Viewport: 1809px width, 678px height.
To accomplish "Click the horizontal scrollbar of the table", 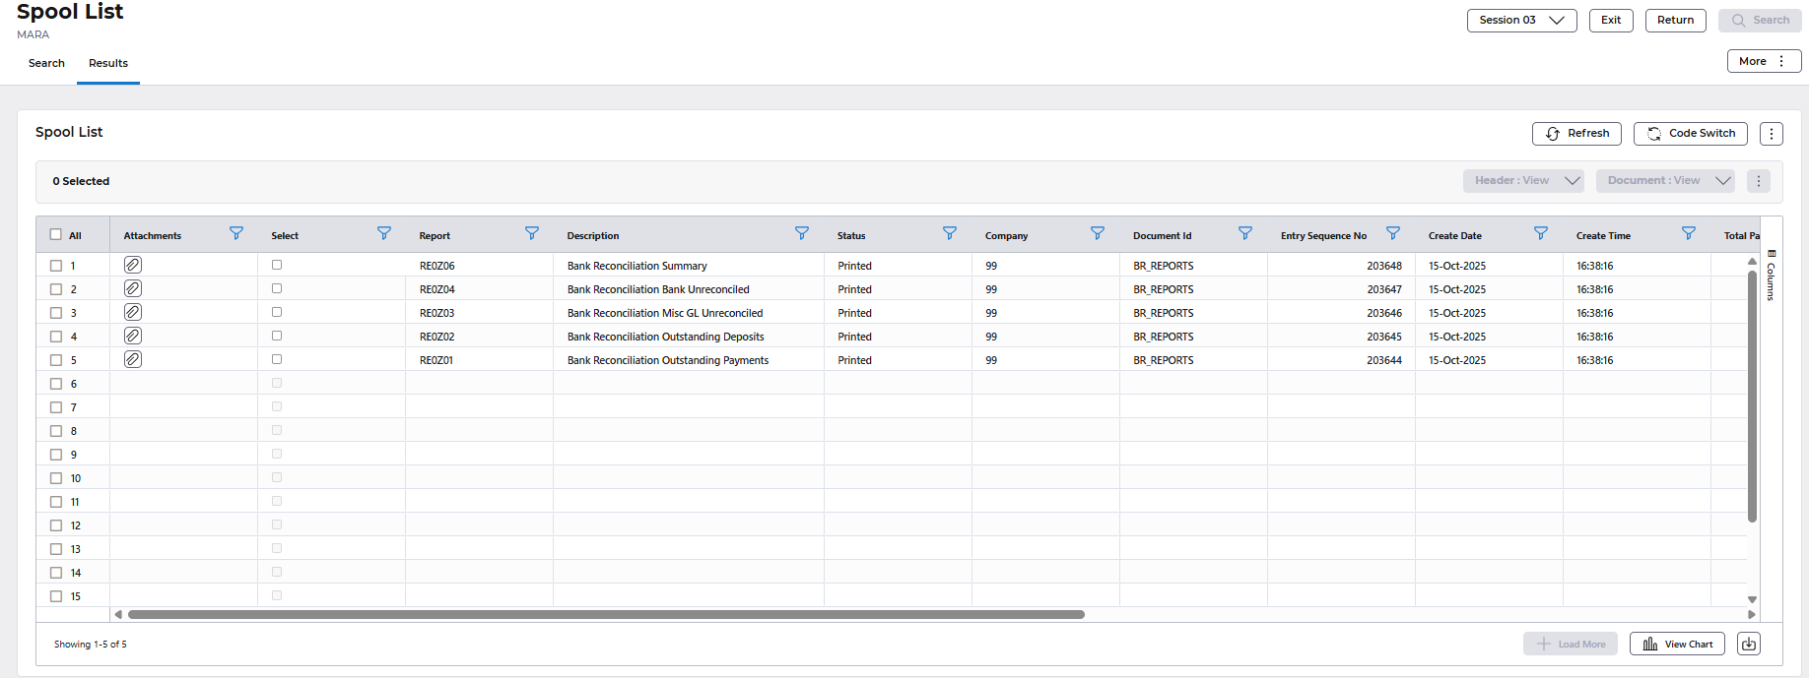I will coord(606,614).
